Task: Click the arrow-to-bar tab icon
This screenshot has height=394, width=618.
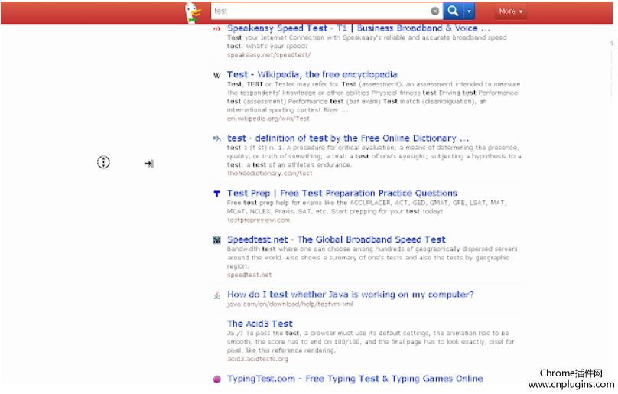Action: (x=148, y=163)
